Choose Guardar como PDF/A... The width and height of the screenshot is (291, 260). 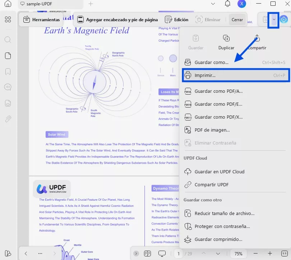pos(235,91)
